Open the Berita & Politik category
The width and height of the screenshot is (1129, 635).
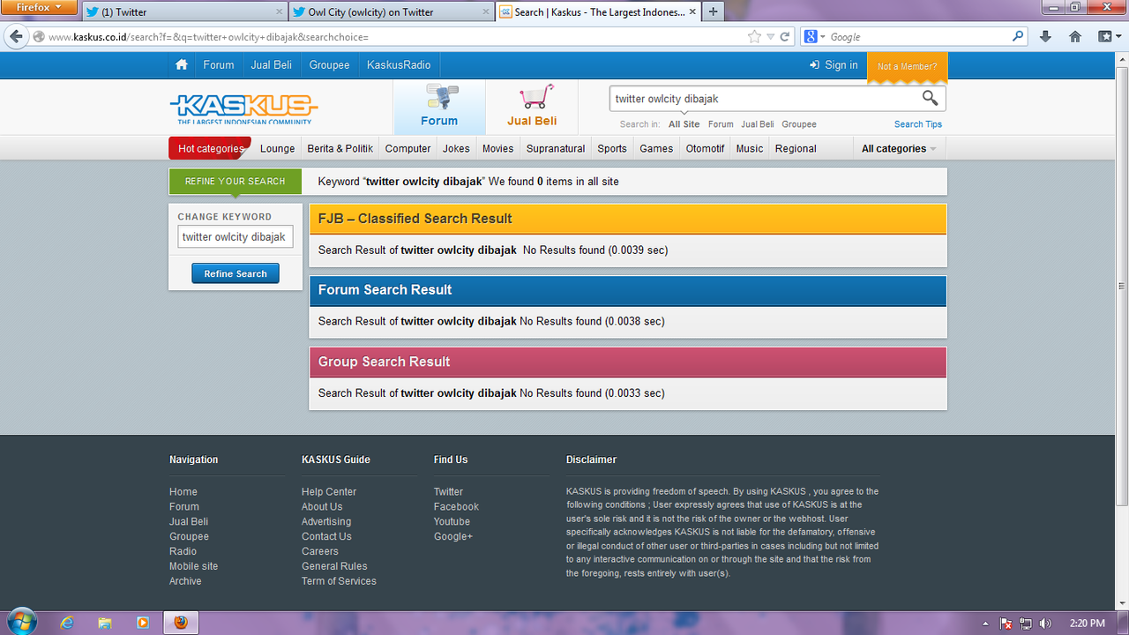340,148
